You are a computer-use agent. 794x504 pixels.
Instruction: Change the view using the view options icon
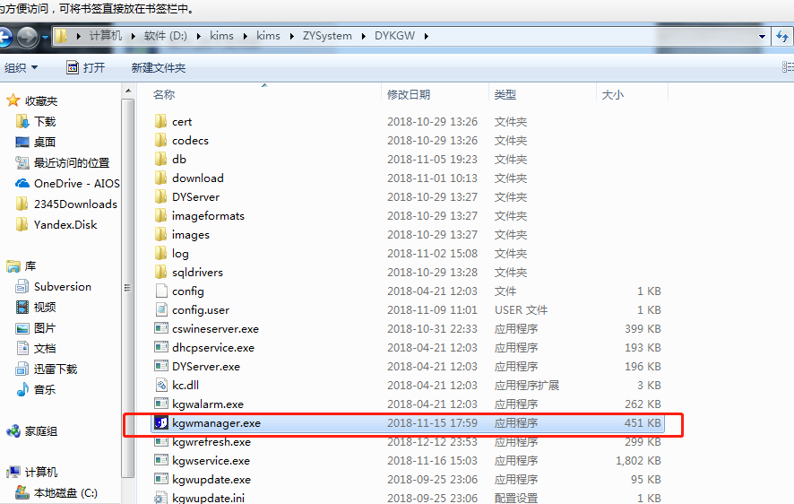(788, 67)
